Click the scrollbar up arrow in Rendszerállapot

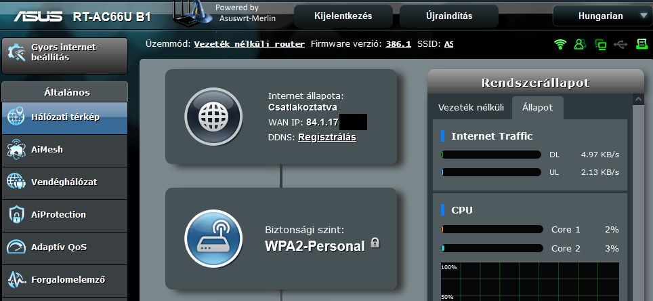point(638,99)
